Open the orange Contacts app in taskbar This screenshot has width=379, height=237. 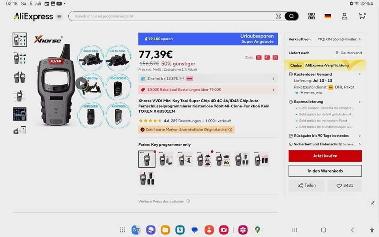coord(209,230)
